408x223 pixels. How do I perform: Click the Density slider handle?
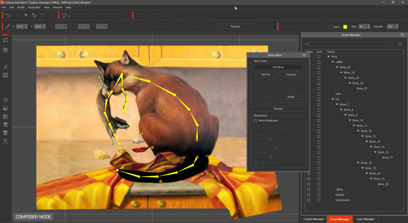click(x=271, y=139)
